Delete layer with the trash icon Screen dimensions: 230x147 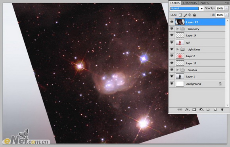pyautogui.click(x=222, y=110)
